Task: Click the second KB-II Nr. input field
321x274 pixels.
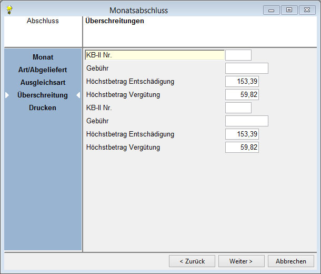Action: point(238,107)
